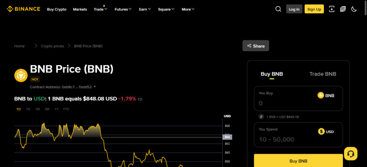Click the BNB Price (BNB) heading
The width and height of the screenshot is (367, 167).
[72, 69]
